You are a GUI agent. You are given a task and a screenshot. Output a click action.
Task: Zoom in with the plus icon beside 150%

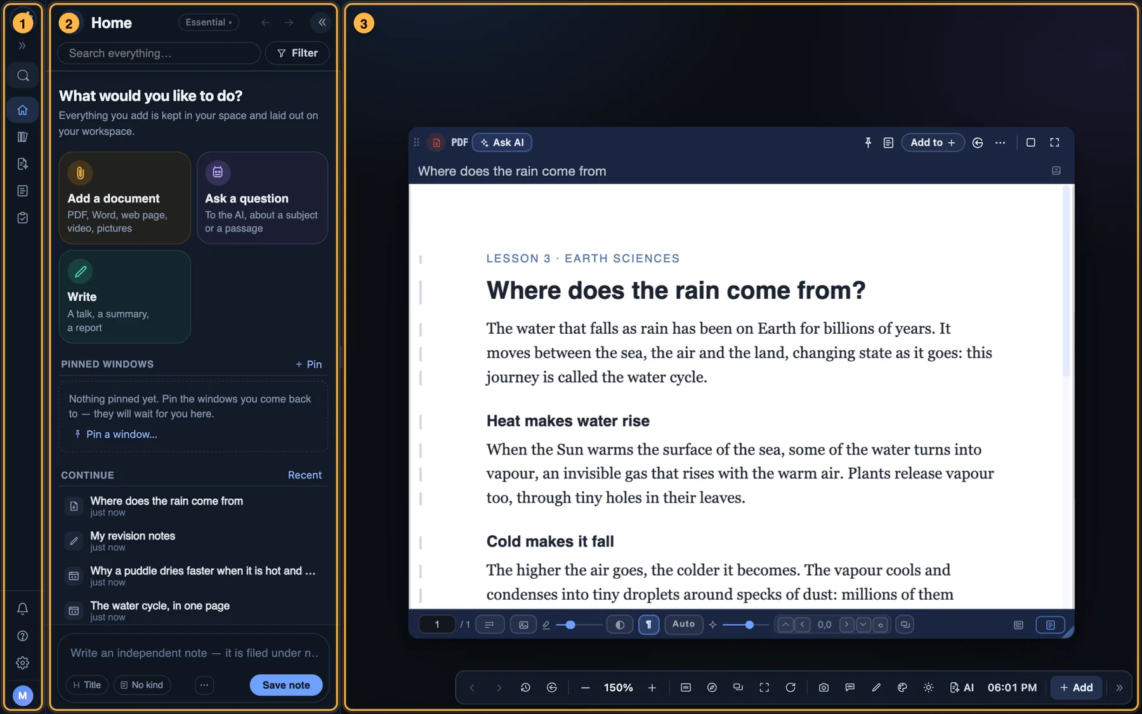coord(652,687)
